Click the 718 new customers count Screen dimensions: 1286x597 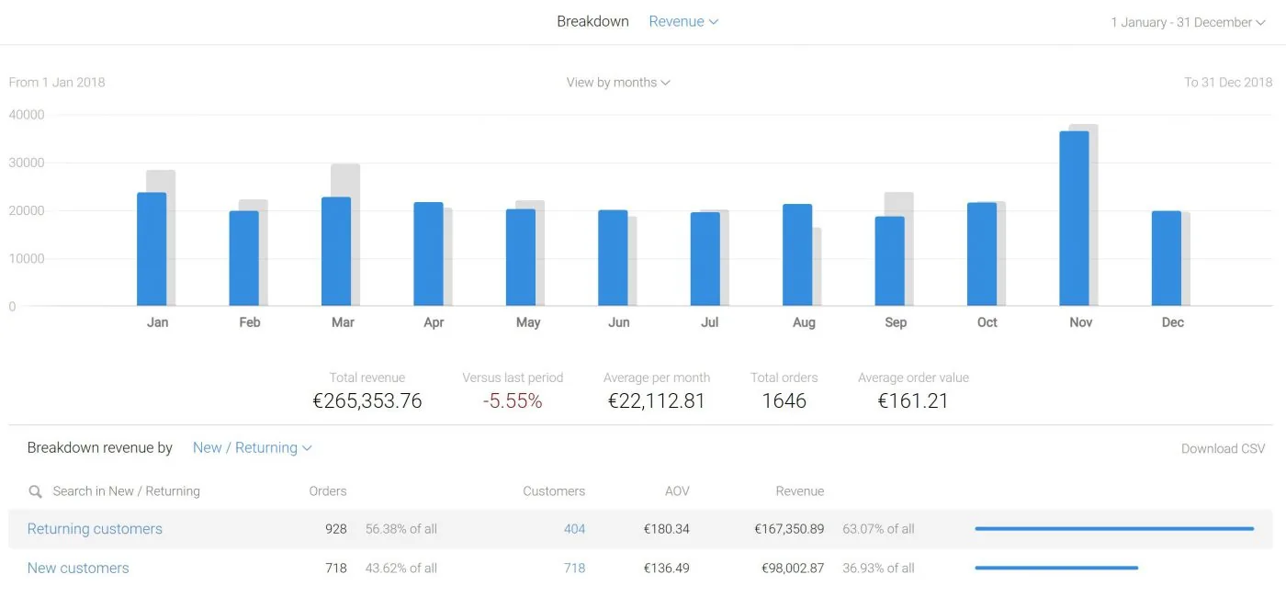(x=574, y=569)
